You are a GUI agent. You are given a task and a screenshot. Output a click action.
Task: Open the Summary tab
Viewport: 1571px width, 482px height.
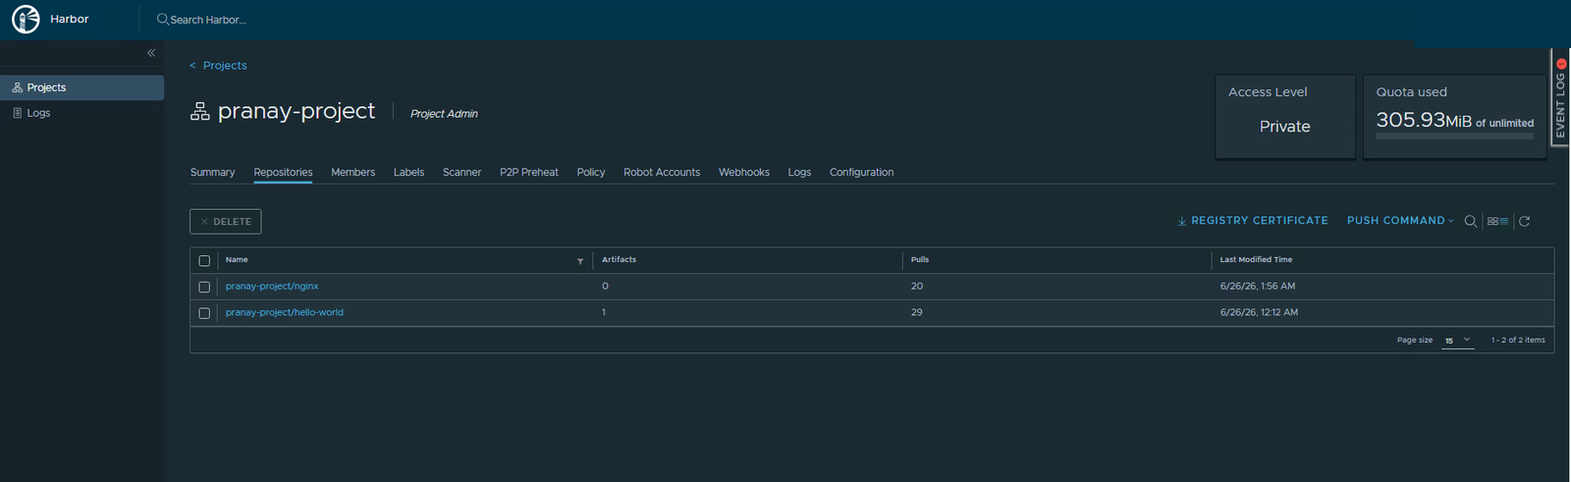pos(212,173)
